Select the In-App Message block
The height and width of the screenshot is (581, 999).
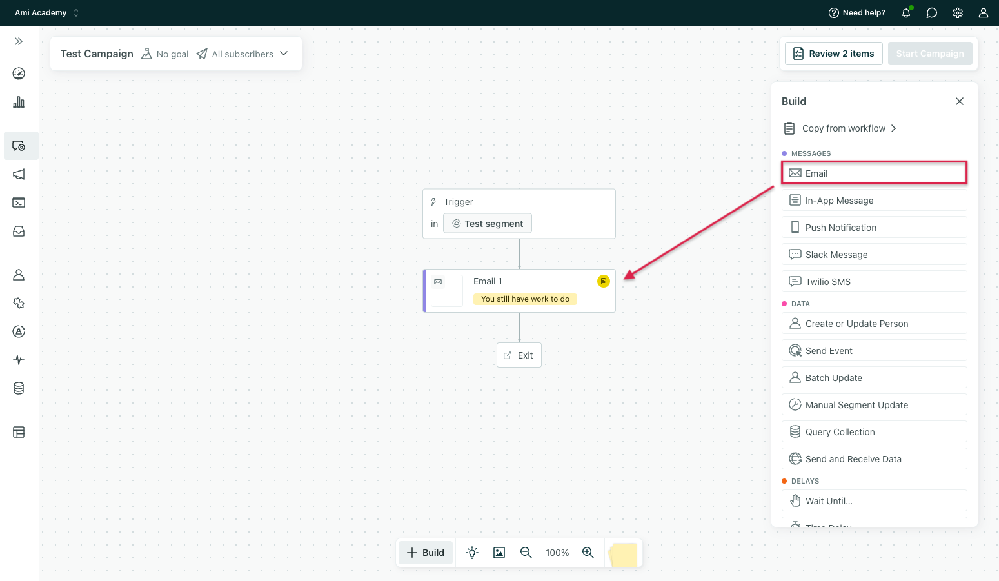point(875,201)
